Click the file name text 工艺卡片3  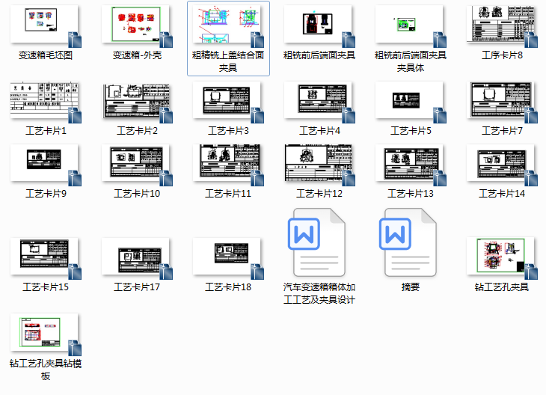[228, 131]
